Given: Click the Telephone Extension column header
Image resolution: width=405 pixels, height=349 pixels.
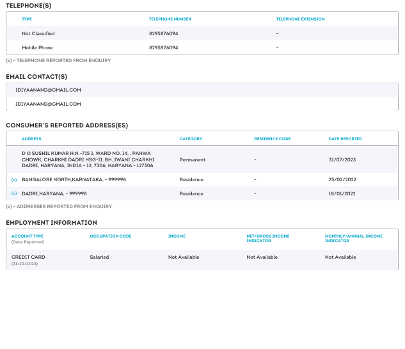Looking at the screenshot, I should [300, 19].
